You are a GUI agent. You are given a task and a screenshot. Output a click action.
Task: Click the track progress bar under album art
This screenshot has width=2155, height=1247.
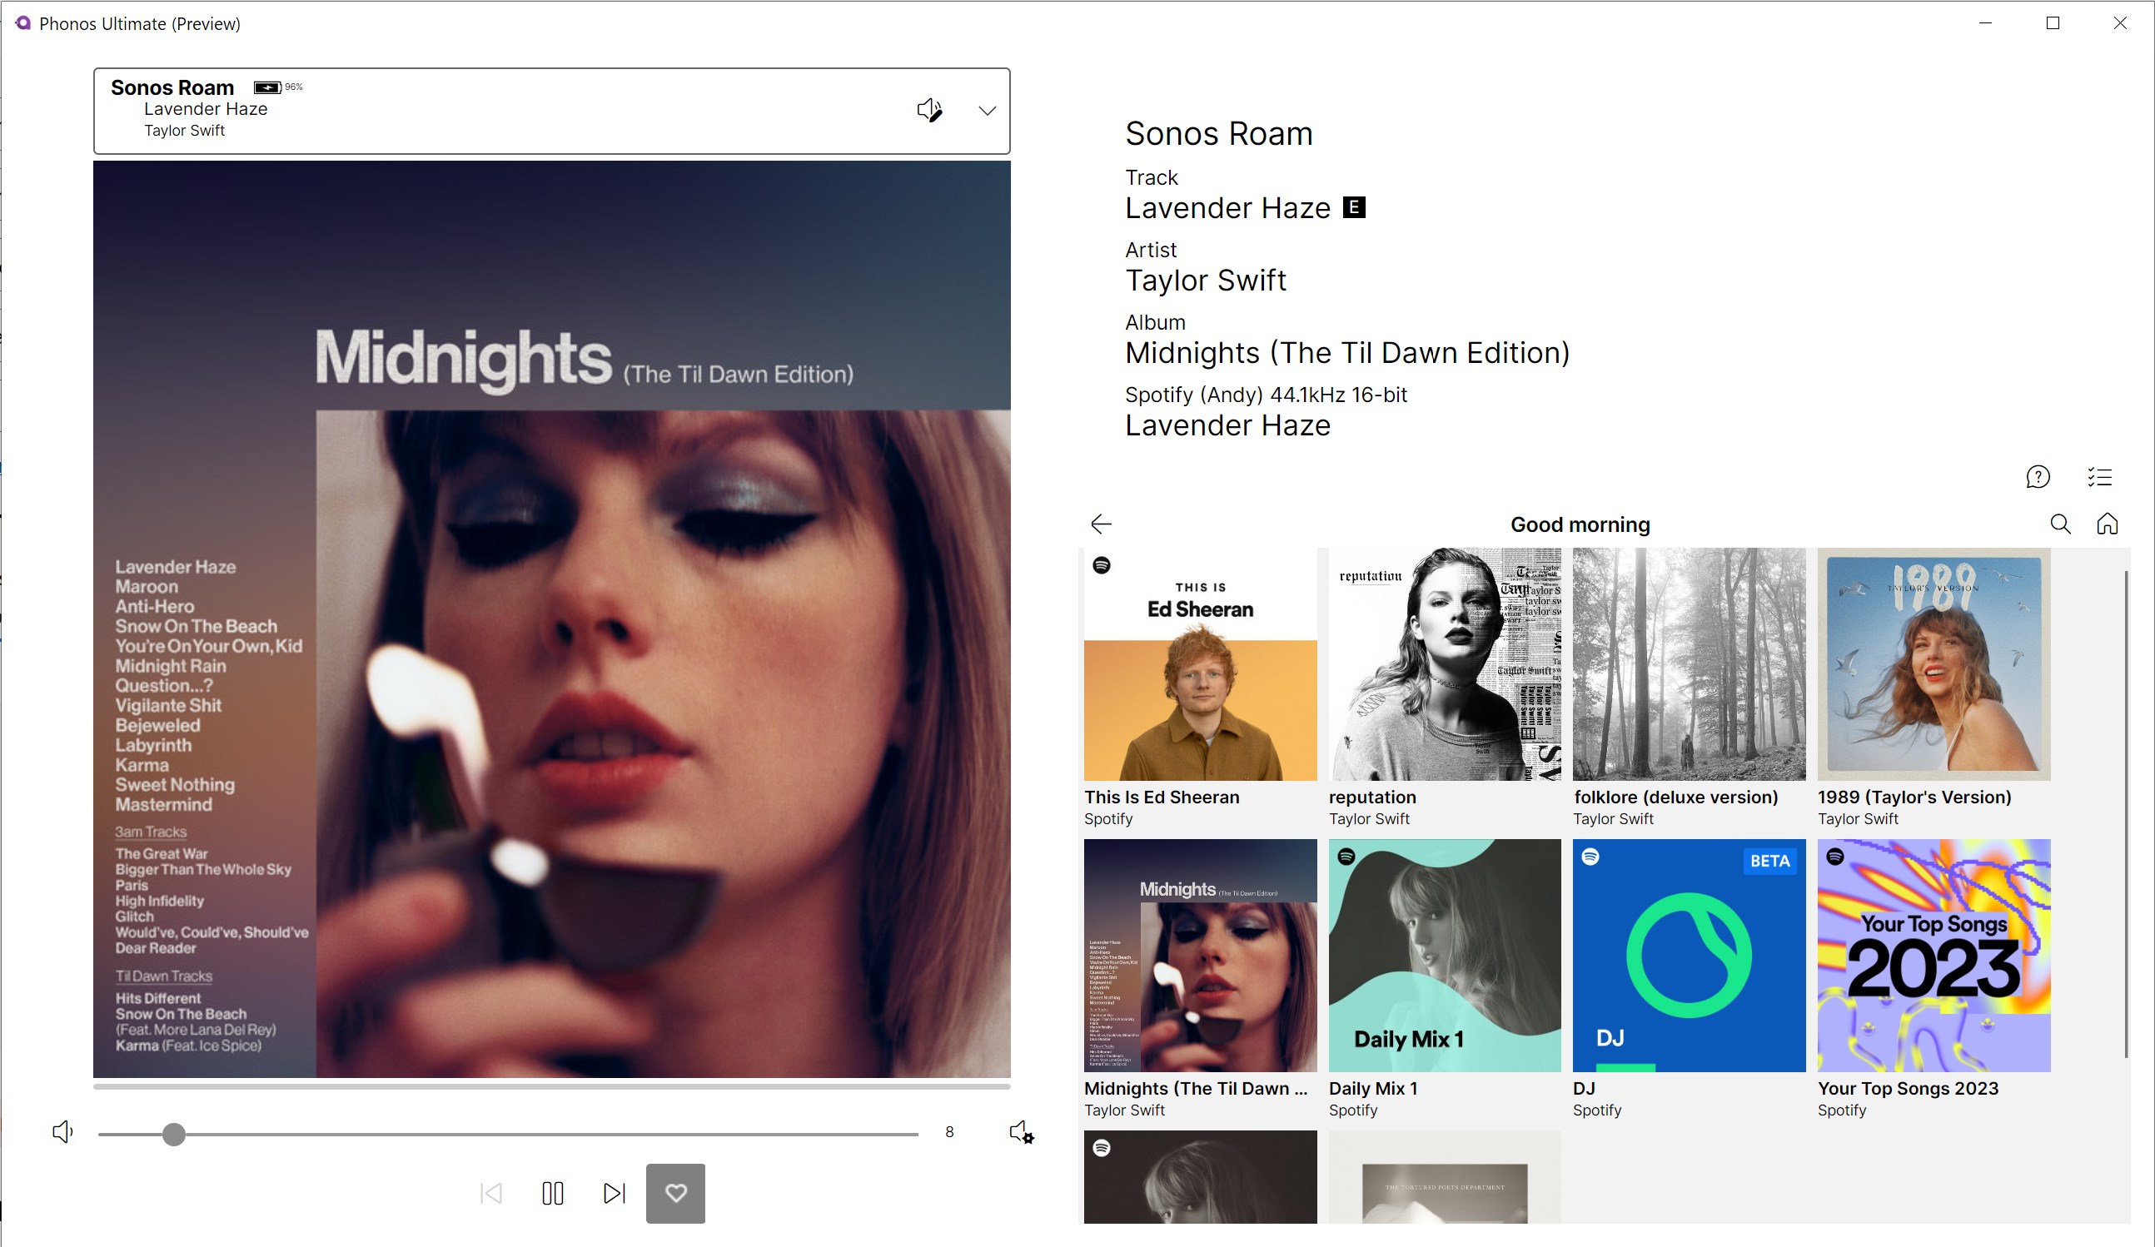click(x=551, y=1087)
